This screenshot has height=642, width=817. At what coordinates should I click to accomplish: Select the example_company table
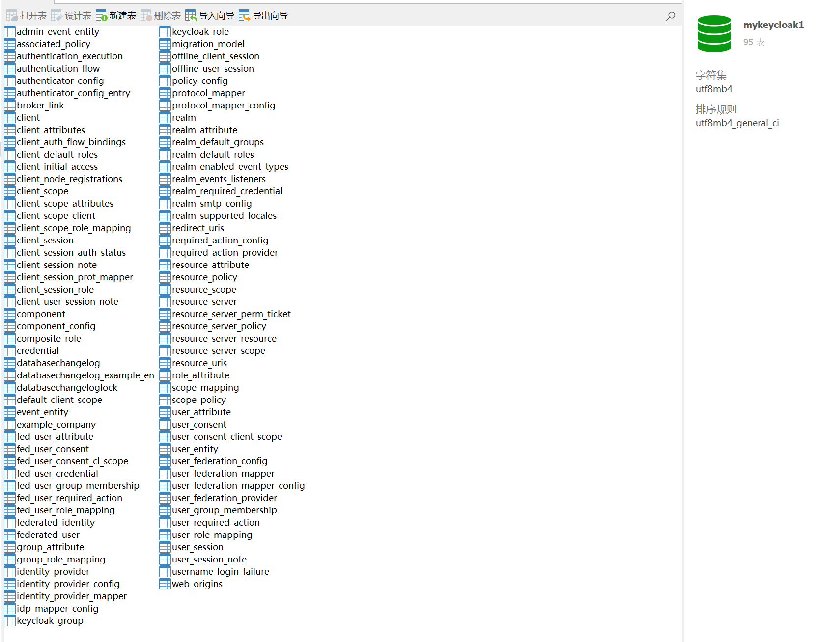[x=56, y=425]
